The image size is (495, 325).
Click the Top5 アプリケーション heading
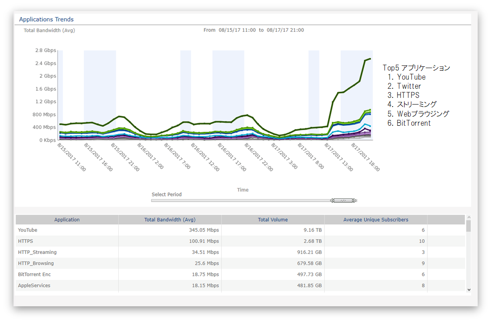pyautogui.click(x=417, y=68)
